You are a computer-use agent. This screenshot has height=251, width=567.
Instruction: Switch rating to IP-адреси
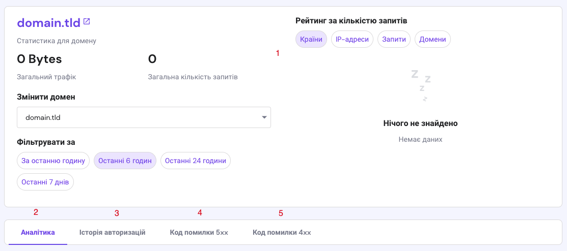tap(352, 39)
